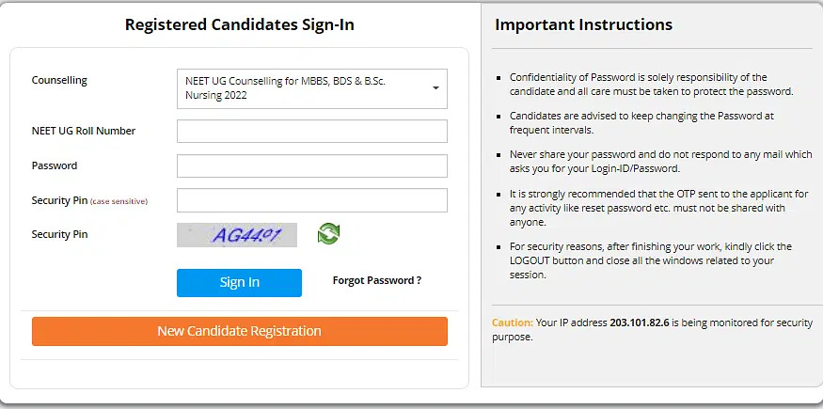This screenshot has width=823, height=409.
Task: Click the Registered Candidates Sign-In heading
Action: point(240,24)
